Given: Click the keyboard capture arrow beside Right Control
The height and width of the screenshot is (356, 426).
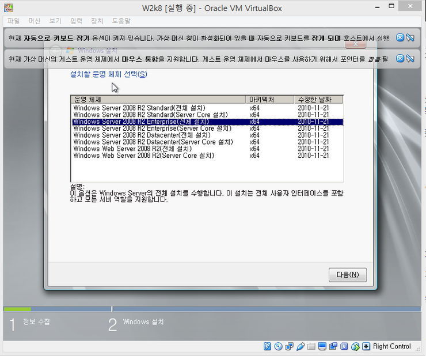Looking at the screenshot, I should coord(366,346).
